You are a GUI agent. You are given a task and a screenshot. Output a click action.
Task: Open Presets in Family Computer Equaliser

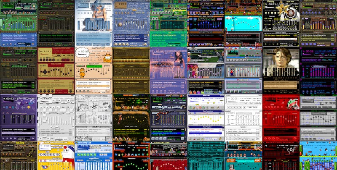[69, 66]
